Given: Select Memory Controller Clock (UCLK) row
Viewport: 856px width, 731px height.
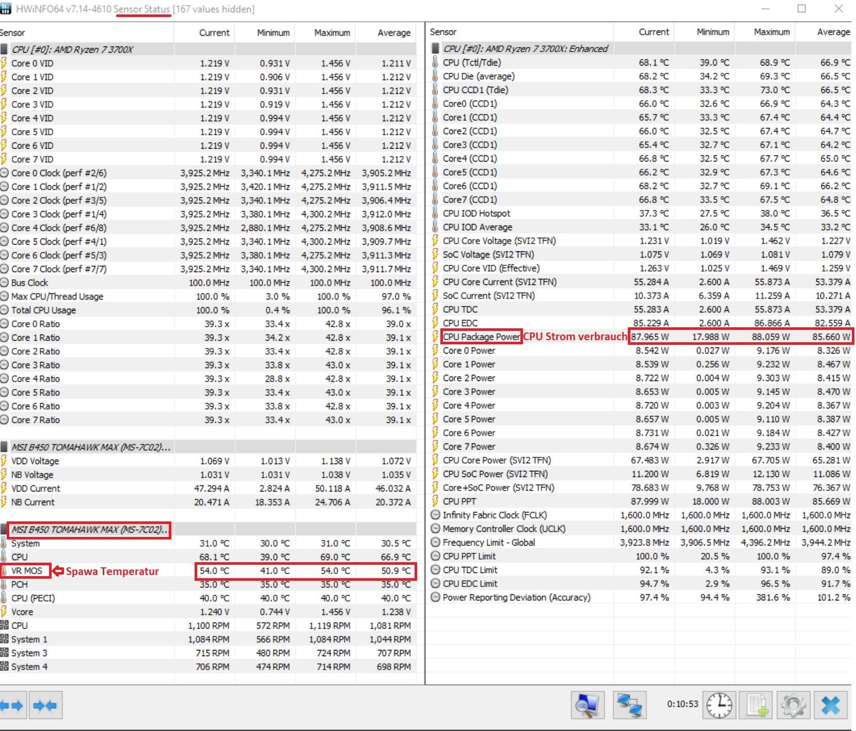Looking at the screenshot, I should pyautogui.click(x=639, y=529).
